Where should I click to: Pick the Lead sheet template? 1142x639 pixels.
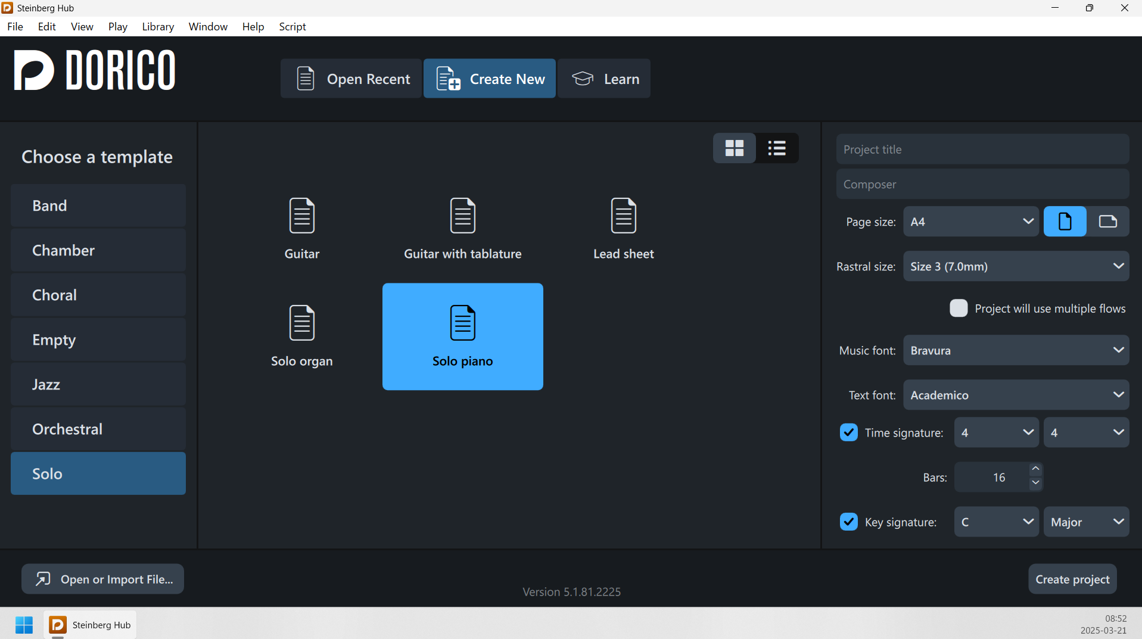coord(624,229)
